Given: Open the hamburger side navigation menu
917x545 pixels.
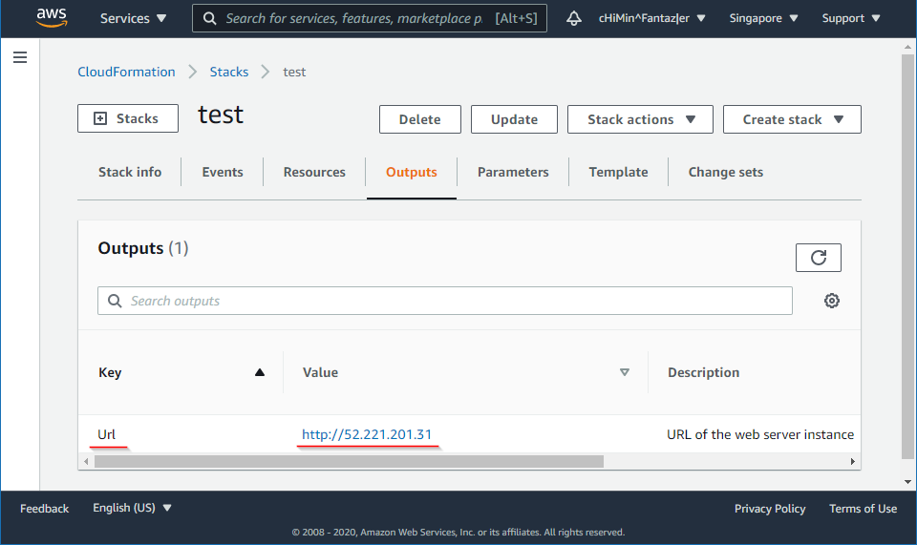Looking at the screenshot, I should pyautogui.click(x=20, y=58).
